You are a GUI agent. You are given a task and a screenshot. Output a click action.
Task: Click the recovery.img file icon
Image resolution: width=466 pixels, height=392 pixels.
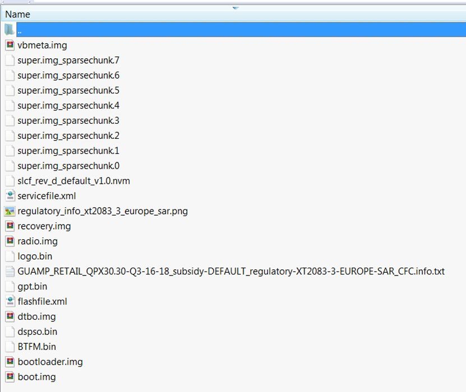tap(10, 226)
